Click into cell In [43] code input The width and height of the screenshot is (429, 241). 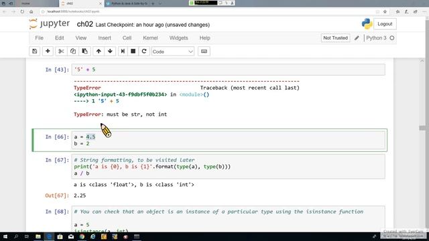point(228,70)
